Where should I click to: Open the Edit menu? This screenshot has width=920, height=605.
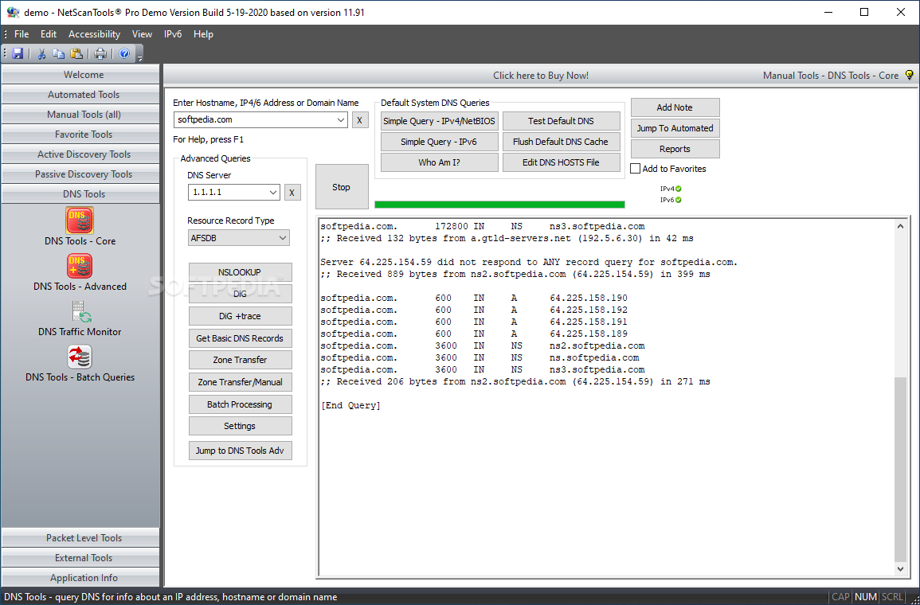49,34
